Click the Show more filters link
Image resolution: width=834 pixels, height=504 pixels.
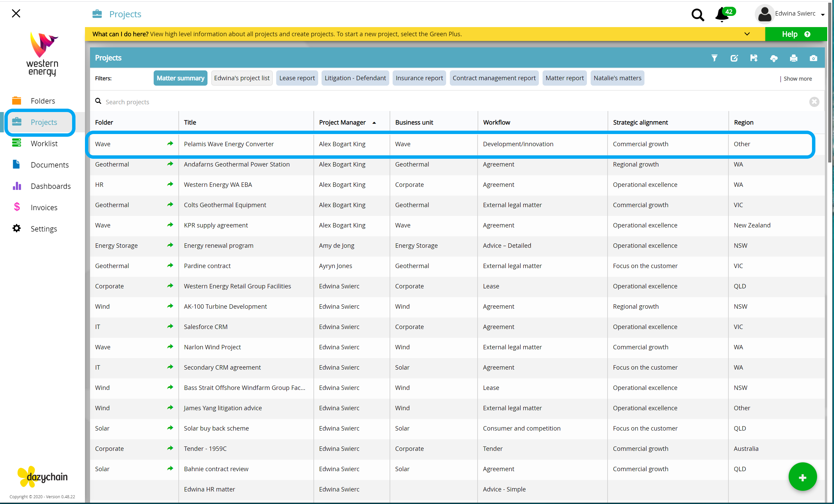click(x=797, y=79)
